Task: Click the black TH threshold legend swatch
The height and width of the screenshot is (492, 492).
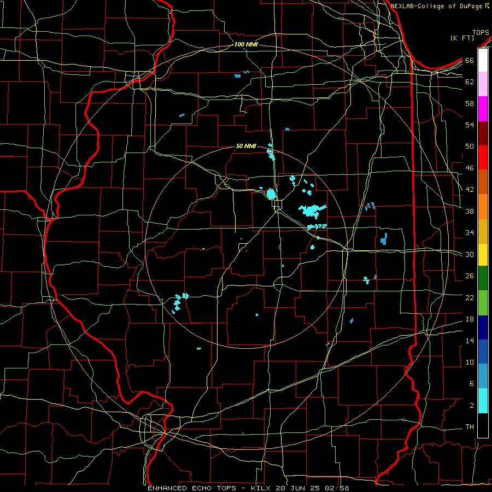Action: (483, 425)
